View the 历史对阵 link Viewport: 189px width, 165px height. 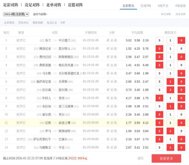pos(181,14)
